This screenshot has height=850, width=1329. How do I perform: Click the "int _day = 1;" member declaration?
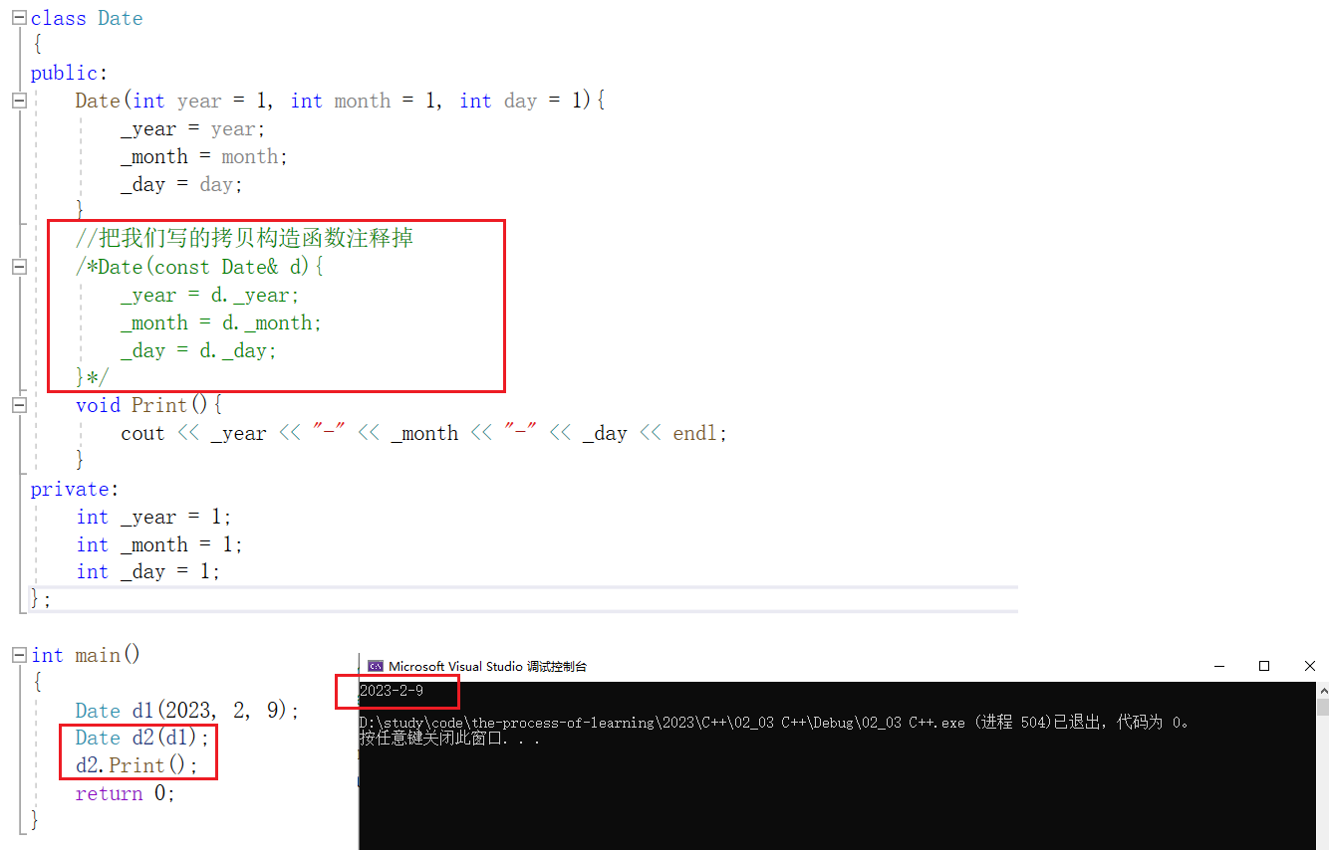pos(147,571)
